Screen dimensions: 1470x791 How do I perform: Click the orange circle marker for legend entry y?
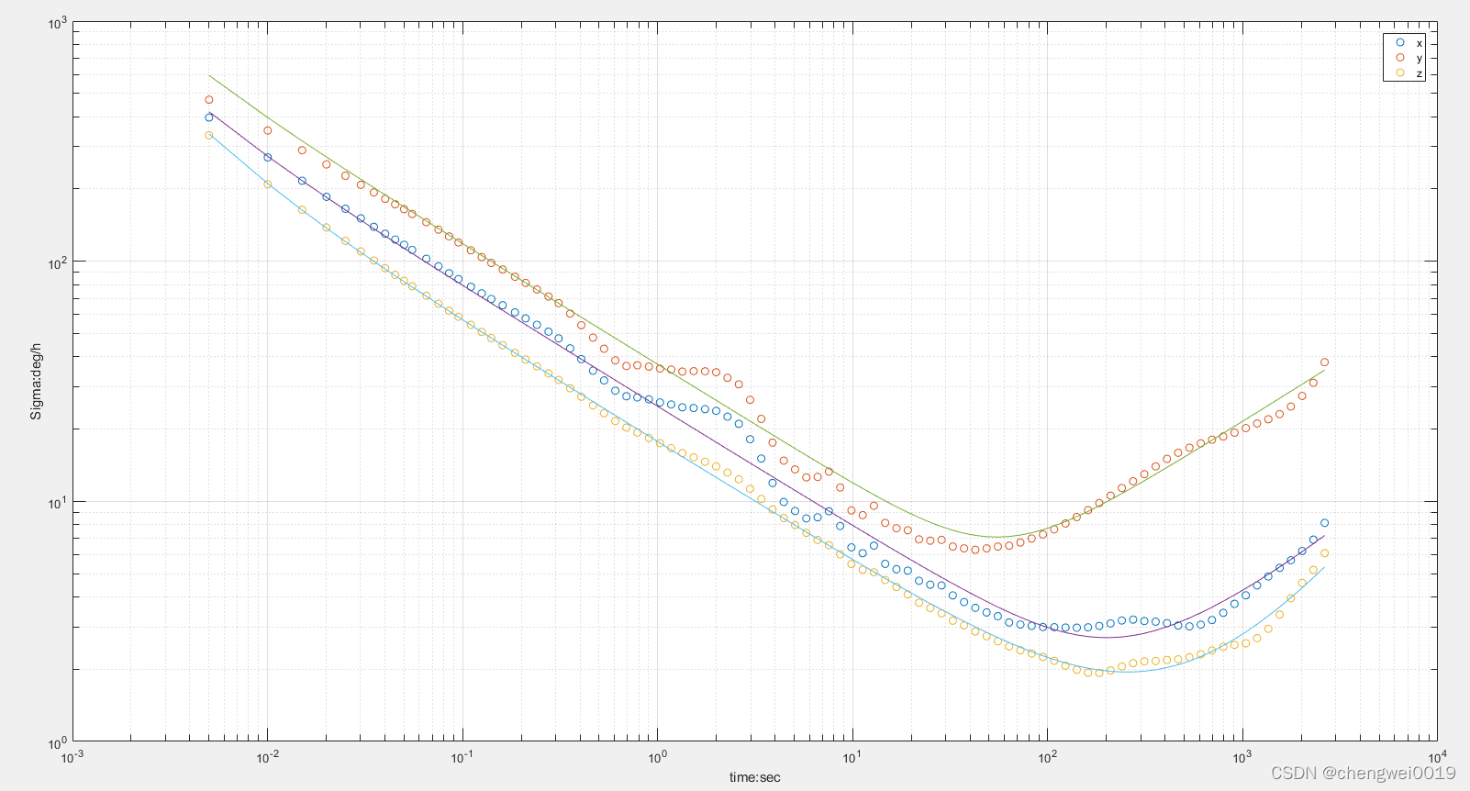click(x=1400, y=57)
